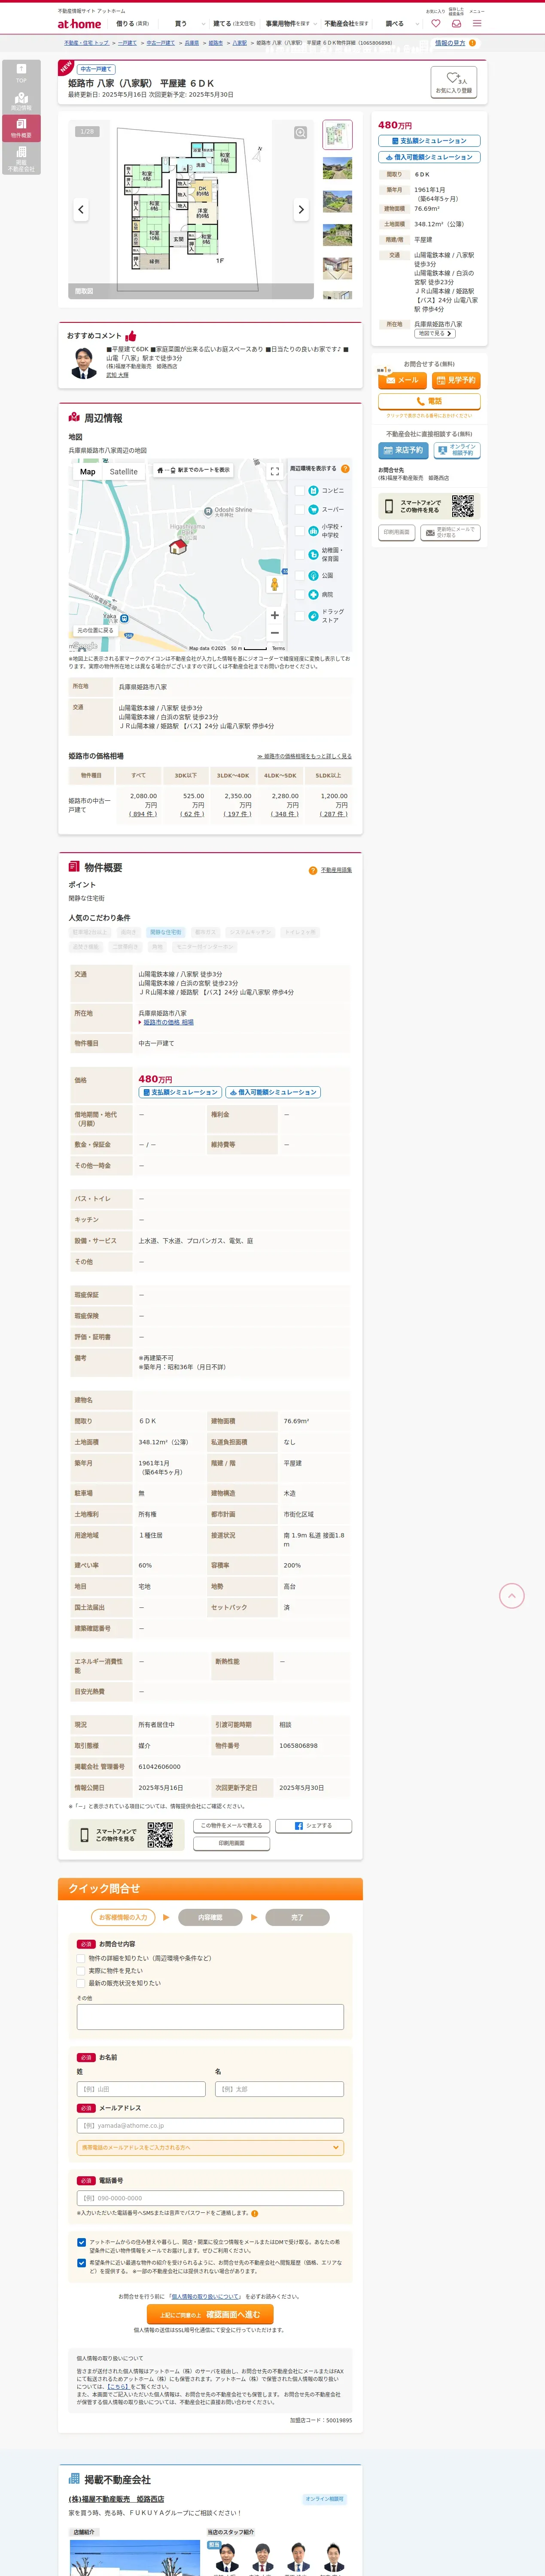Image resolution: width=545 pixels, height=2576 pixels.
Task: Click the back-to-top circular arrow button
Action: pos(511,1595)
